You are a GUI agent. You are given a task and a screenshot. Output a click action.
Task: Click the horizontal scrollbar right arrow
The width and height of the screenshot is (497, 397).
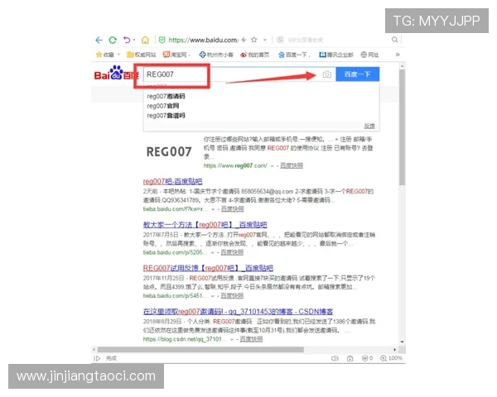click(x=394, y=350)
